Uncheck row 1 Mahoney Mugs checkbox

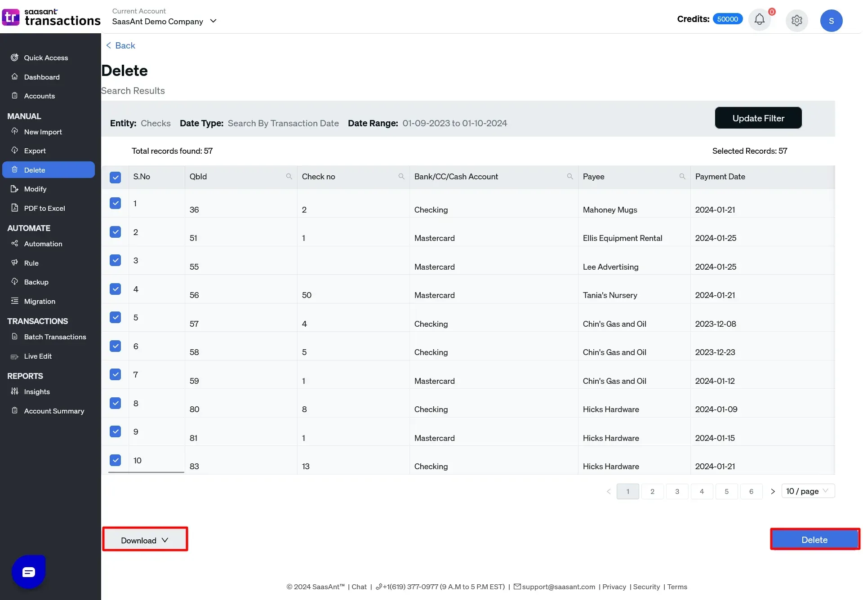[115, 203]
